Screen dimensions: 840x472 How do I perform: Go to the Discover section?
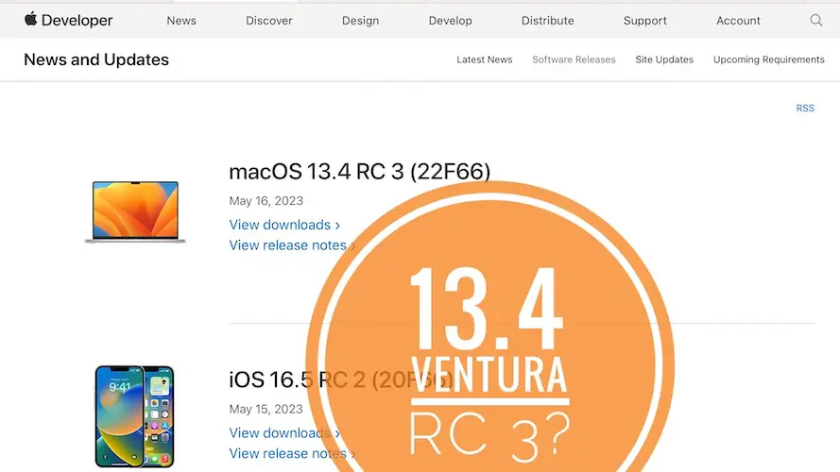[269, 21]
